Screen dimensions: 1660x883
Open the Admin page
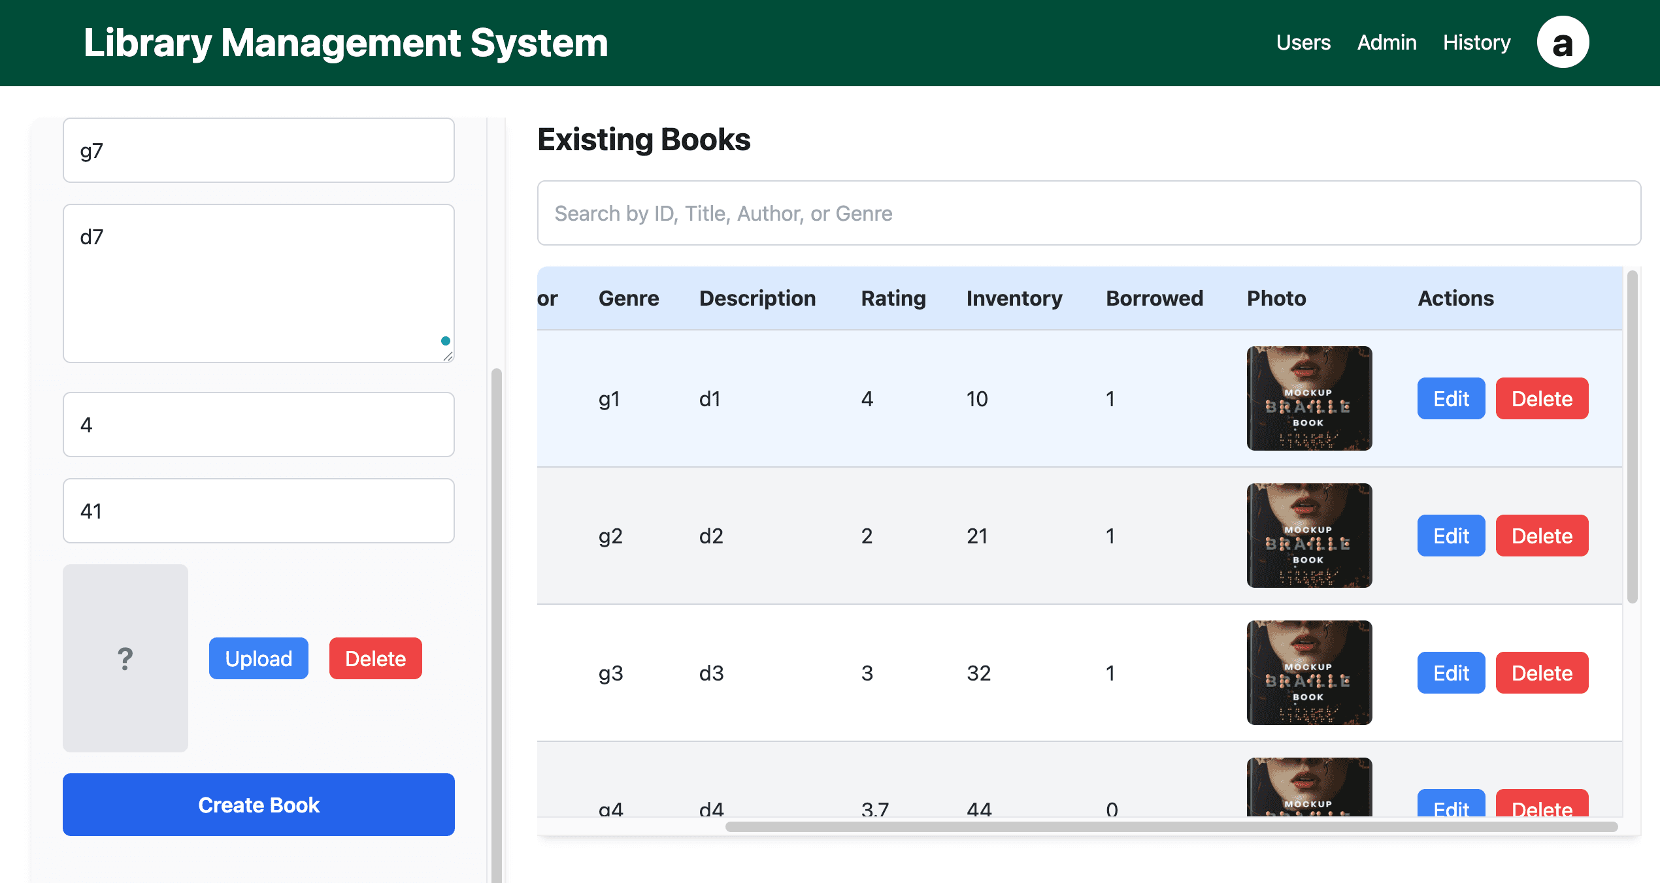click(1386, 41)
